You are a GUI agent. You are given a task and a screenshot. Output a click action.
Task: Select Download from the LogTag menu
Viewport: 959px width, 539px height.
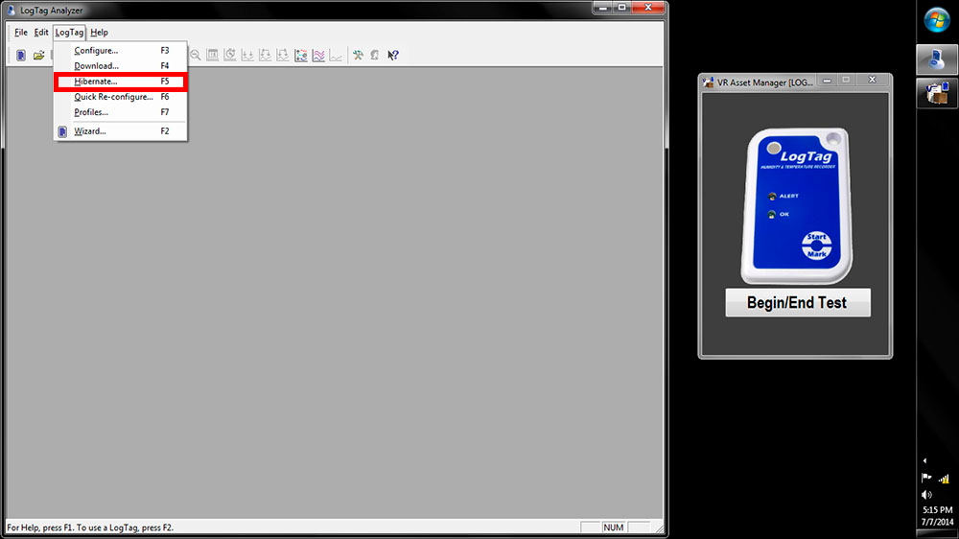(x=96, y=66)
